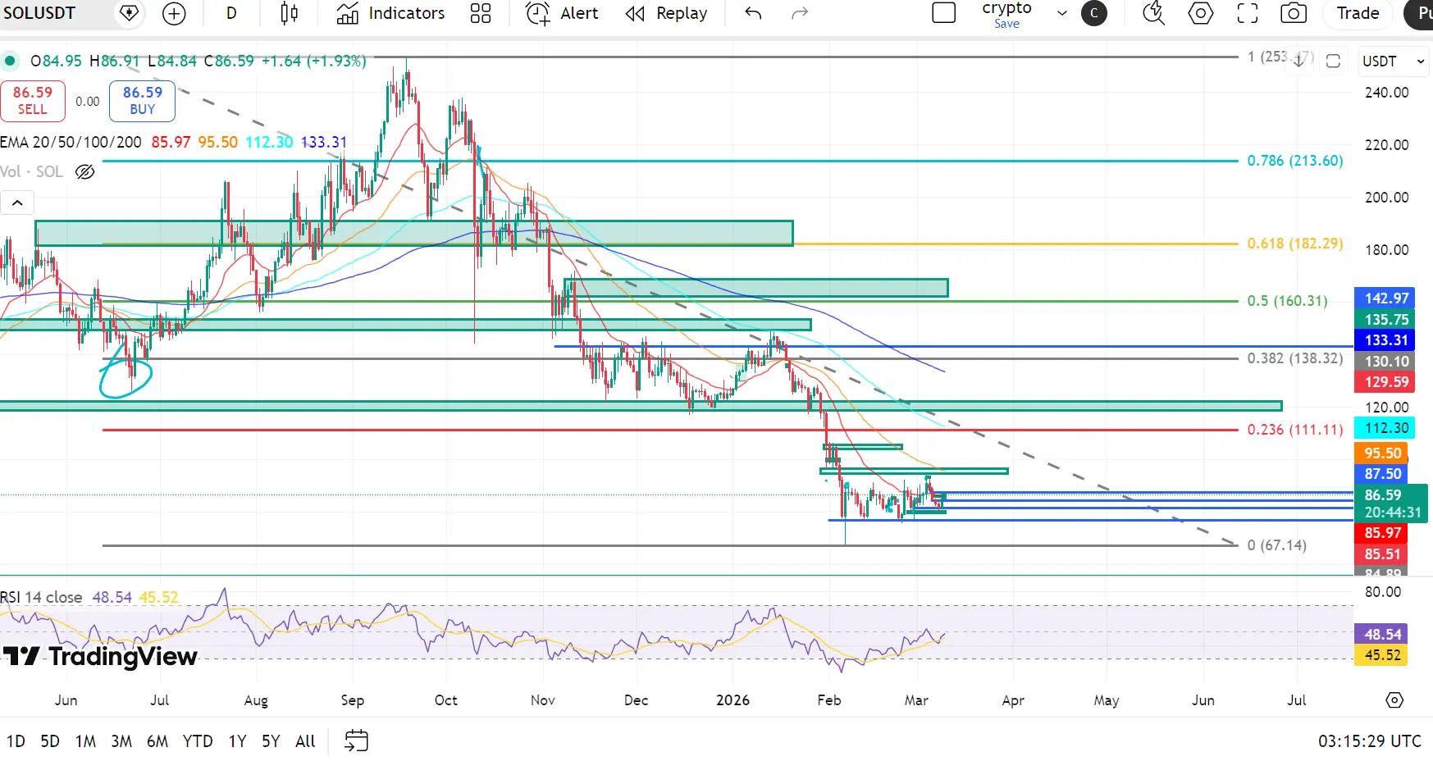Open the user profile avatar C

click(1094, 13)
